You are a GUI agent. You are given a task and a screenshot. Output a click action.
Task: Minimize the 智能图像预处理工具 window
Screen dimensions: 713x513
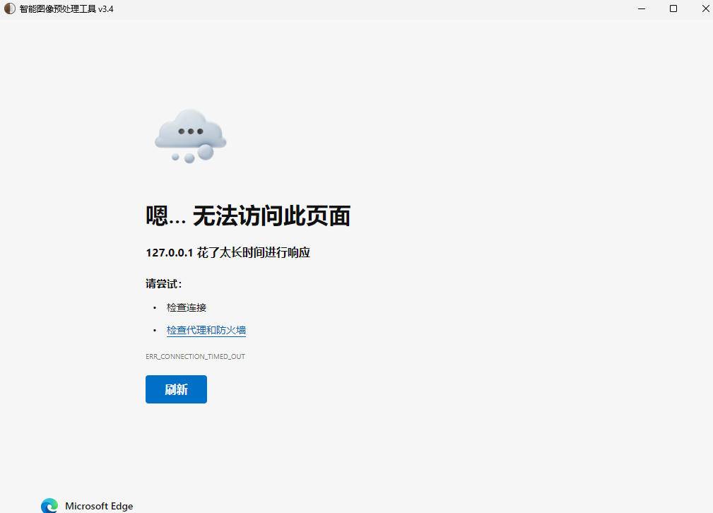(642, 8)
